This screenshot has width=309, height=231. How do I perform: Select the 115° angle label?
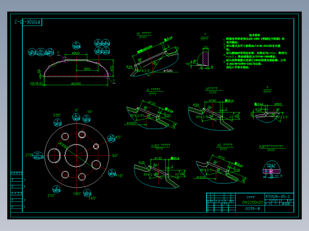pyautogui.click(x=119, y=176)
